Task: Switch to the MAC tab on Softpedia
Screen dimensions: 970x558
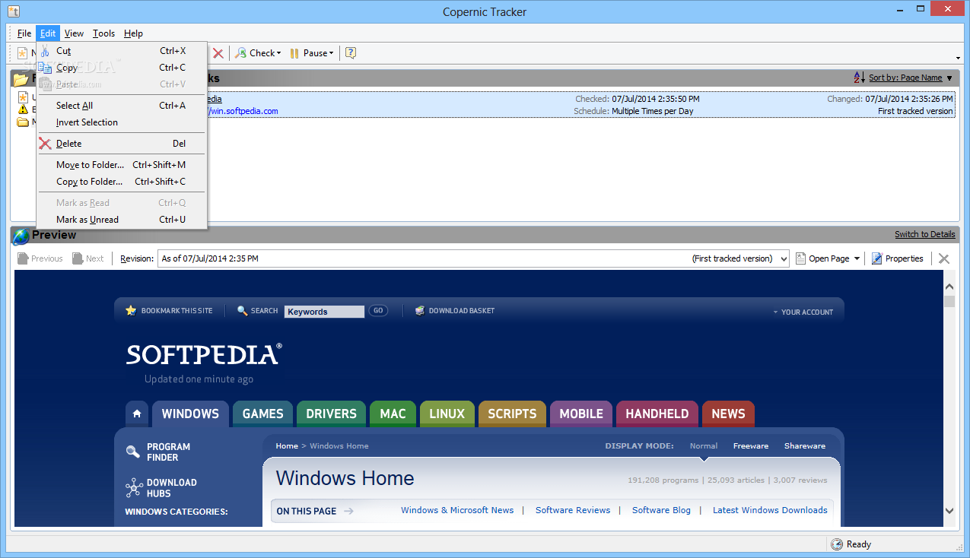Action: click(x=393, y=414)
